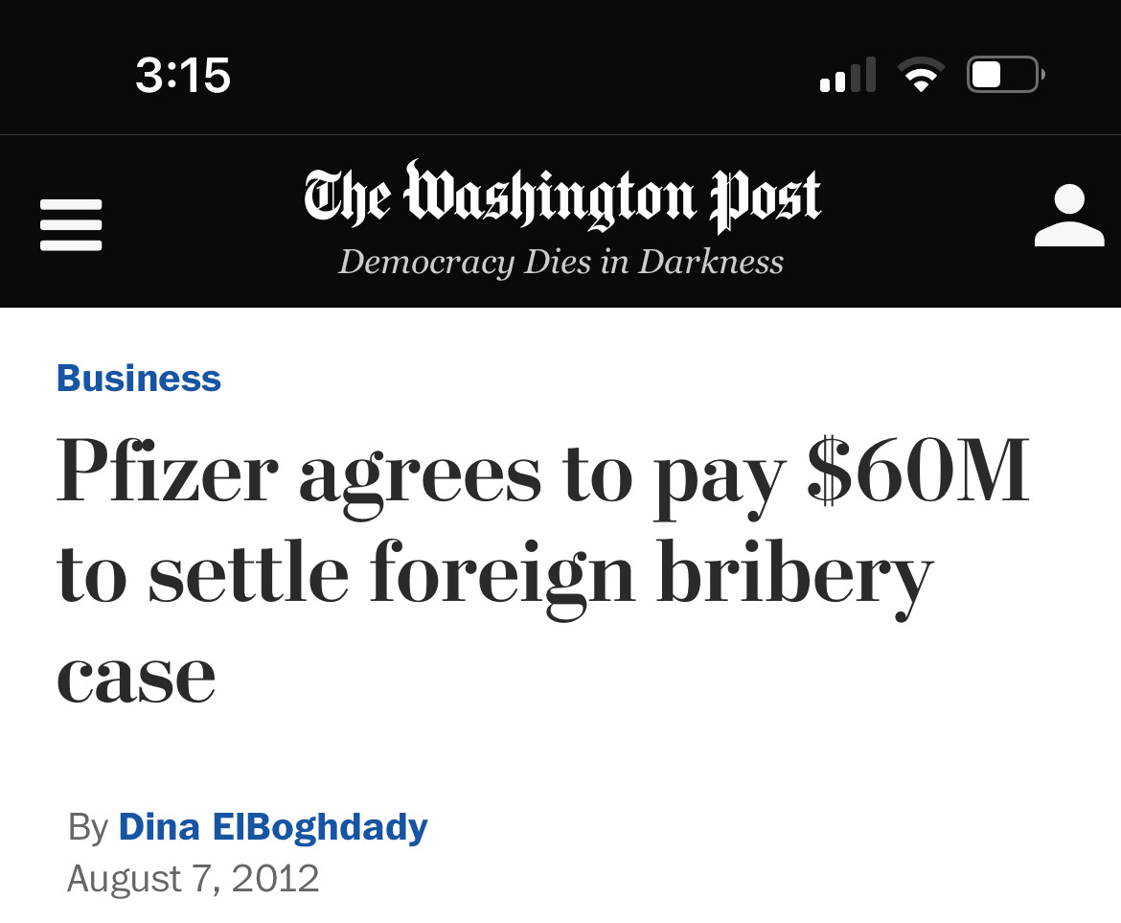Click the $60M amount in the headline
This screenshot has width=1121, height=923.
918,470
